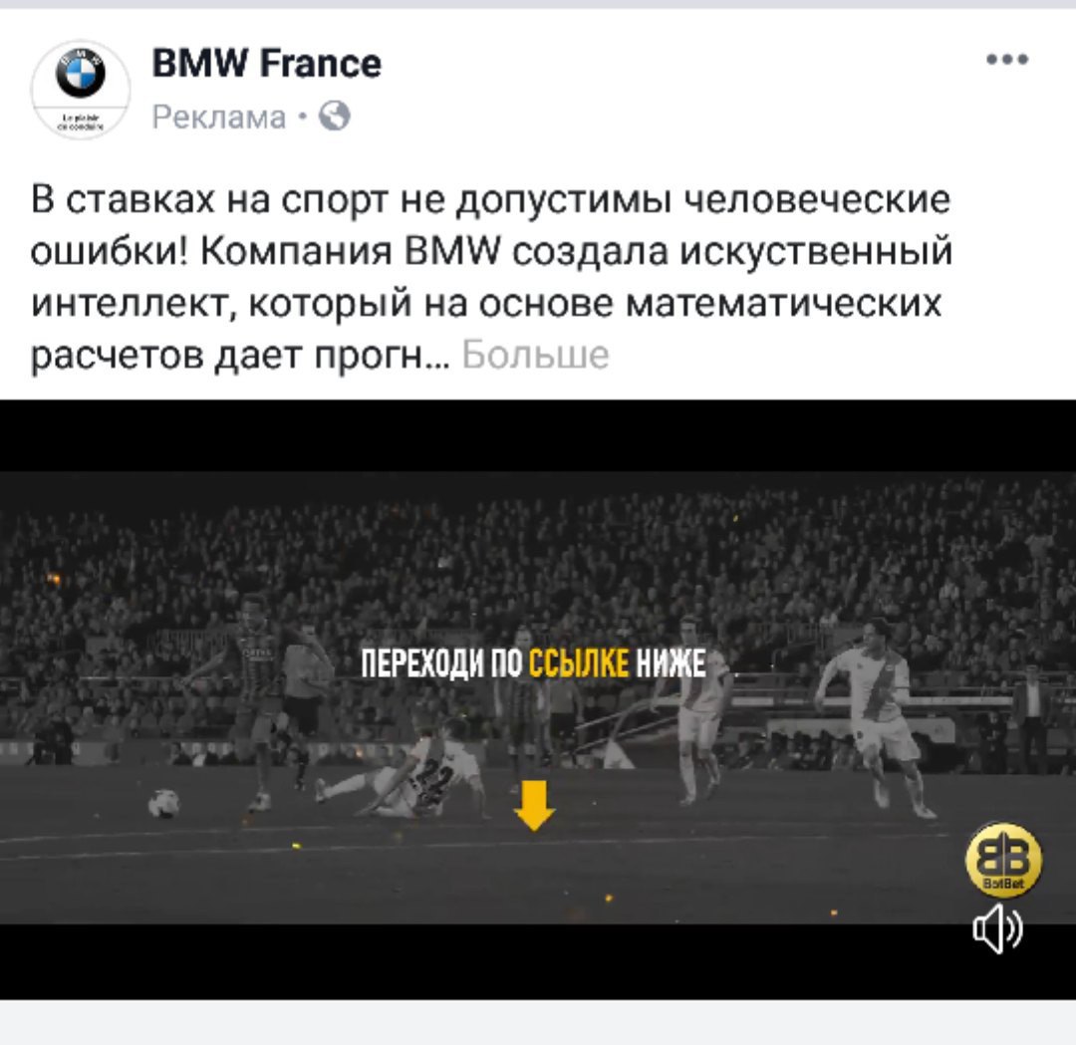
Task: Unmute the video with the speaker icon
Action: pyautogui.click(x=997, y=929)
